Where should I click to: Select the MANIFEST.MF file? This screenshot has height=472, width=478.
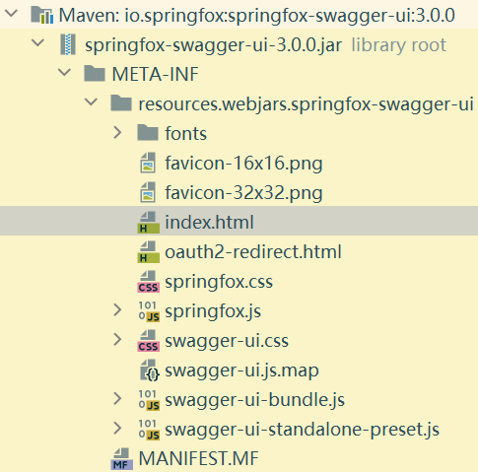199,458
